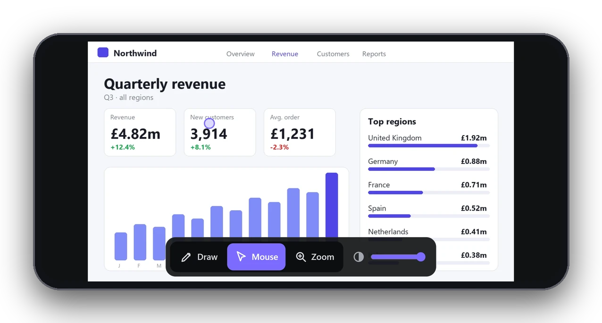602x323 pixels.
Task: Select the 3,914 new customers value
Action: (x=209, y=134)
